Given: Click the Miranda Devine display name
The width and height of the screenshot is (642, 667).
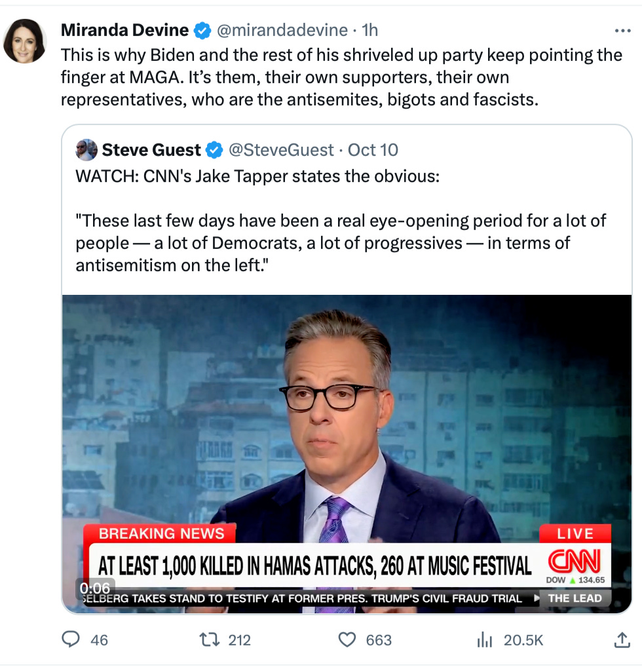Looking at the screenshot, I should tap(124, 30).
